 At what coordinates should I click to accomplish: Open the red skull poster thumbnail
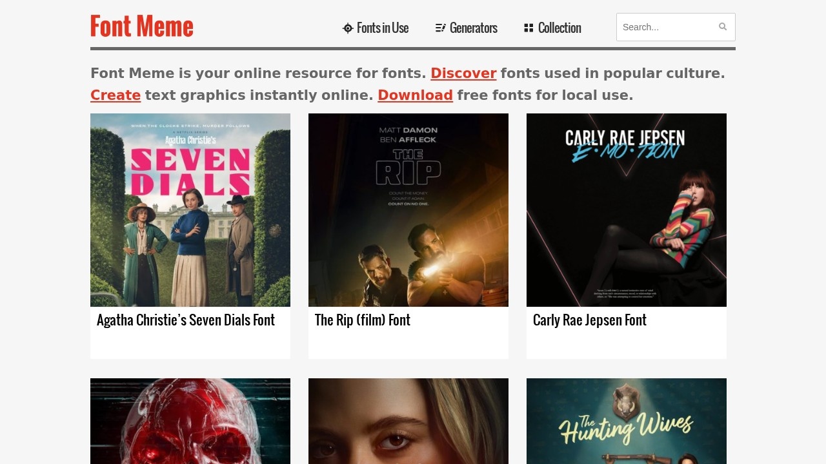(190, 421)
